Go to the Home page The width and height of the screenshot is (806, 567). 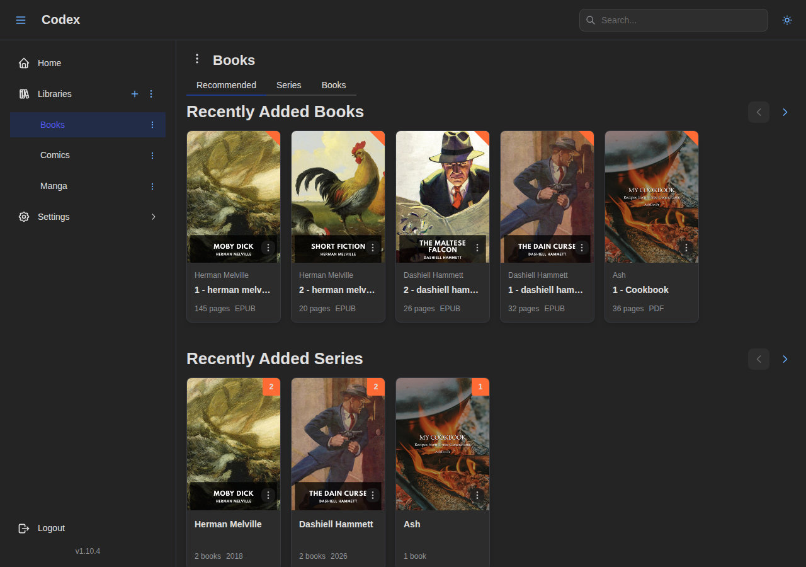tap(49, 63)
